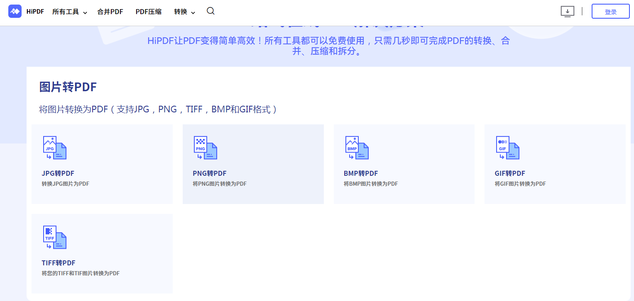Open the GIF转PDF tool icon
The width and height of the screenshot is (634, 301).
507,148
